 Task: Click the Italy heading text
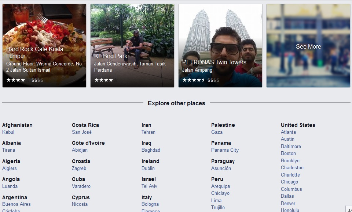point(147,197)
